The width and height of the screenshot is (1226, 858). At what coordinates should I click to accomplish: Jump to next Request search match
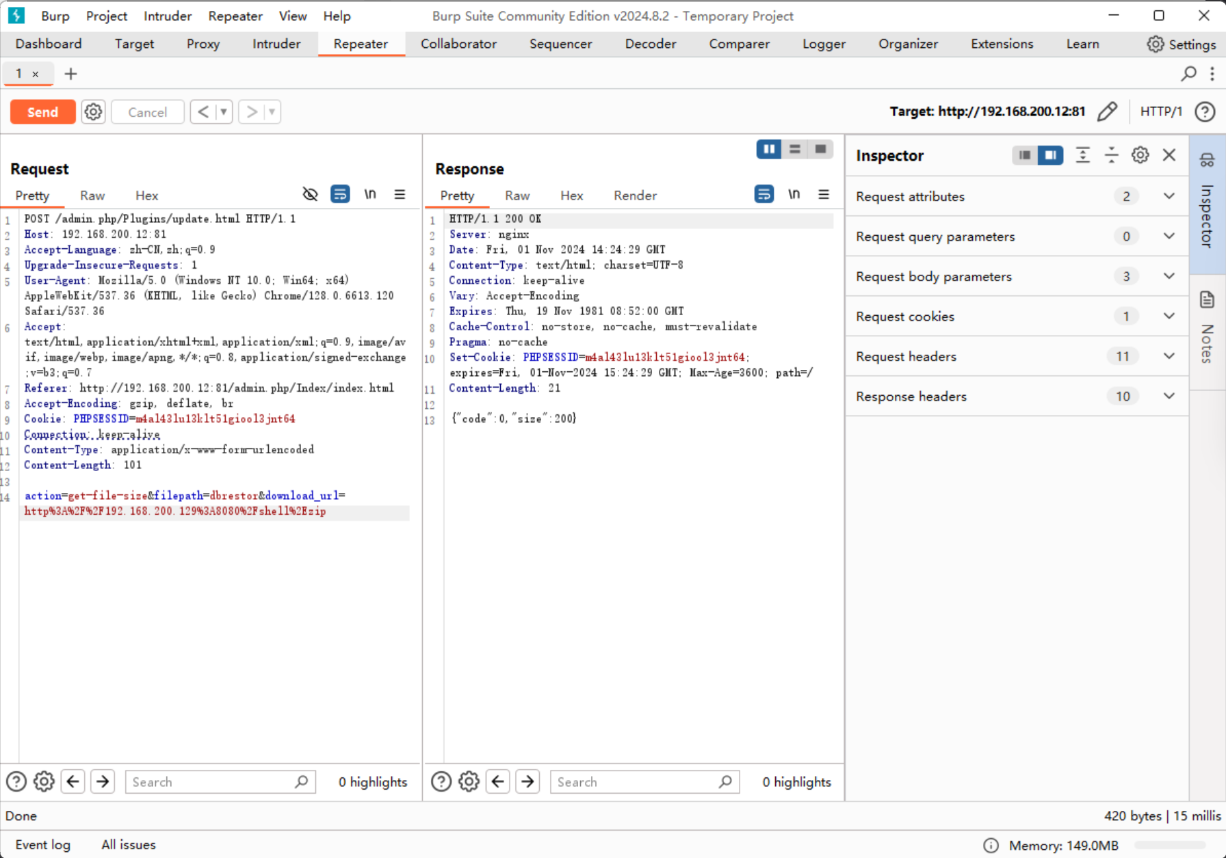(x=103, y=781)
